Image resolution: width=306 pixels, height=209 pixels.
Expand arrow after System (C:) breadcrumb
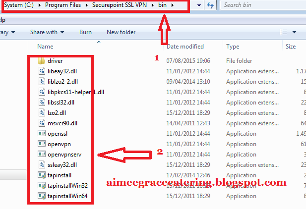click(x=40, y=5)
